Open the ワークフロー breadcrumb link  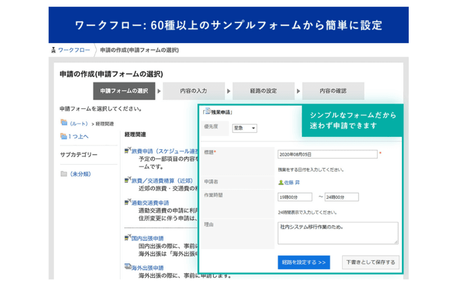pyautogui.click(x=74, y=50)
